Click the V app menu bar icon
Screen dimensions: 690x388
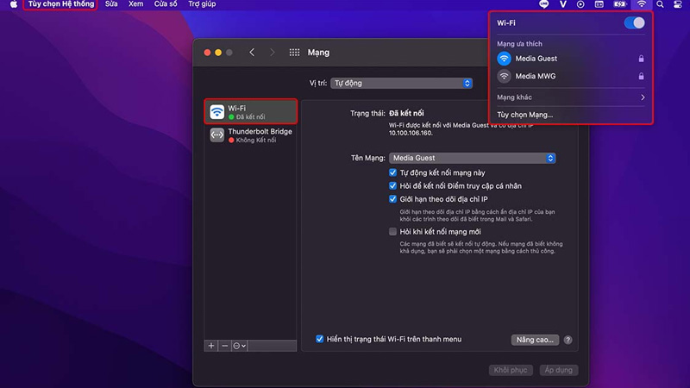563,4
